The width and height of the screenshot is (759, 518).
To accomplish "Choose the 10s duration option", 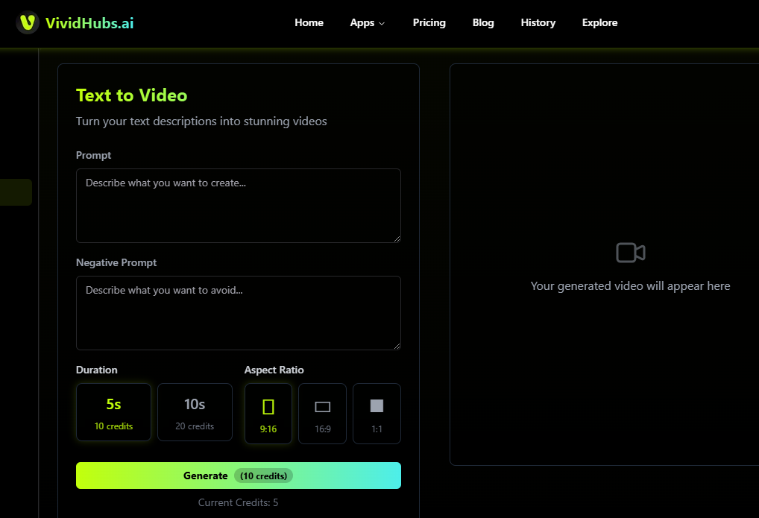I will pos(195,412).
